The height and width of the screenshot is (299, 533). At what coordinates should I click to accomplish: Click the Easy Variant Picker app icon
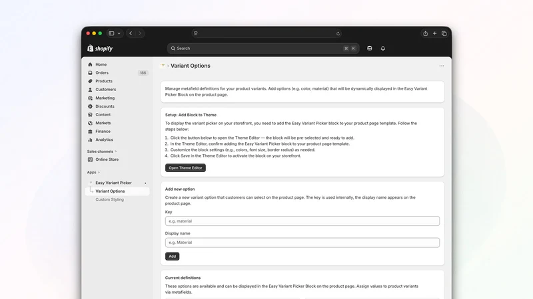point(91,183)
